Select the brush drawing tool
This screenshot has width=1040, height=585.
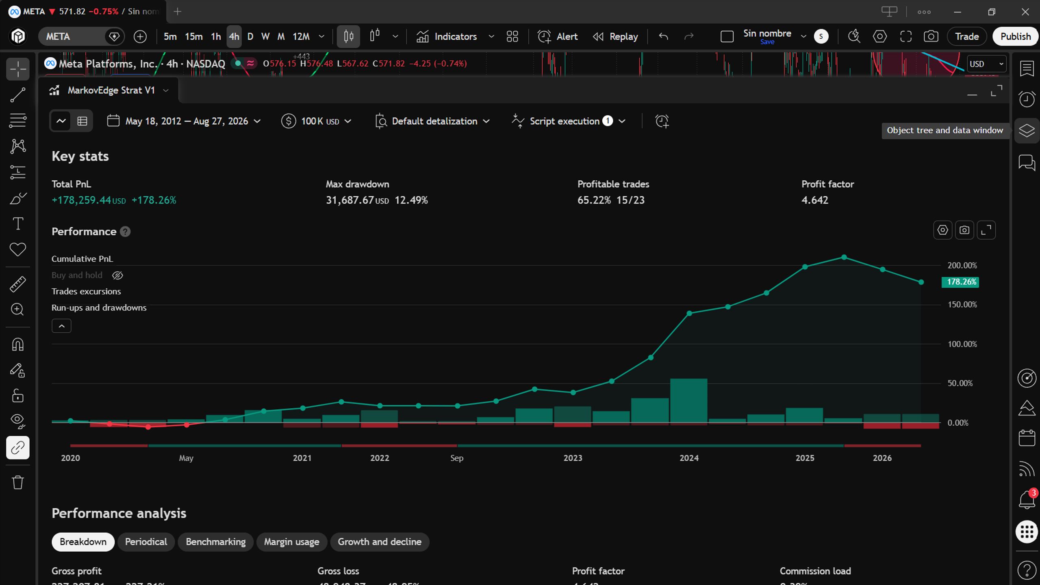[18, 198]
